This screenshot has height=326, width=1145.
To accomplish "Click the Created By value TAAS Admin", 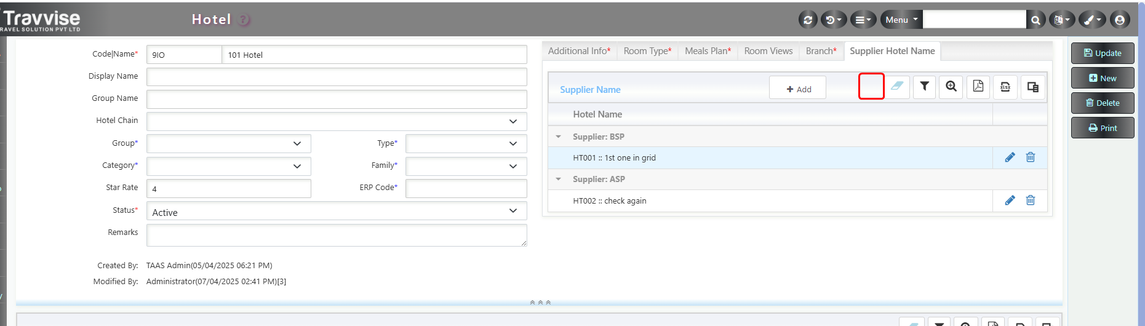I will tap(209, 266).
